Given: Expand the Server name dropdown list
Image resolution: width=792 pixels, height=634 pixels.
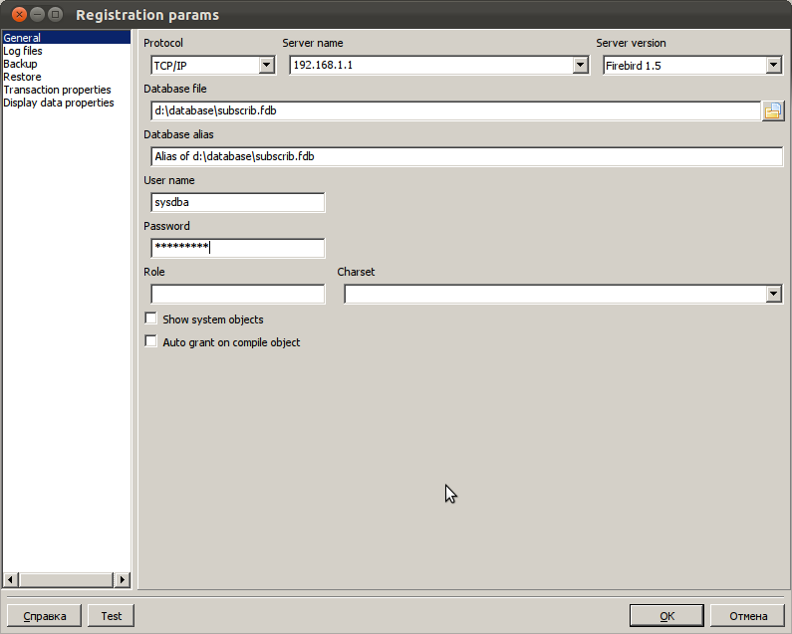Looking at the screenshot, I should tap(581, 66).
